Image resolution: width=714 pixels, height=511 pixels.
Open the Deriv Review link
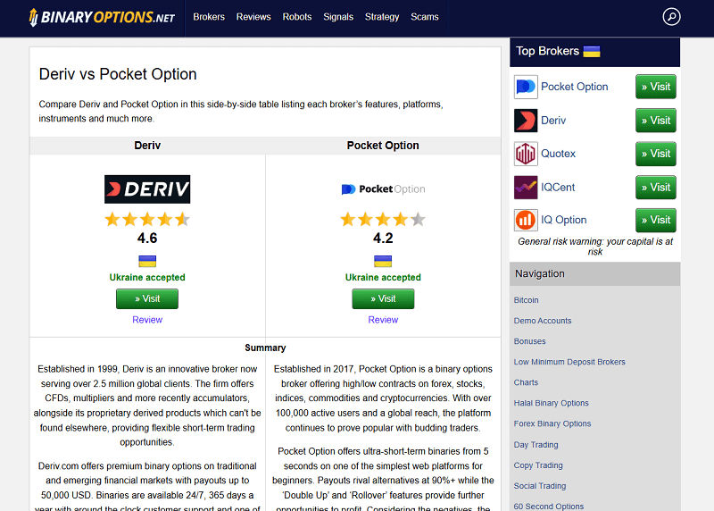[x=147, y=320]
